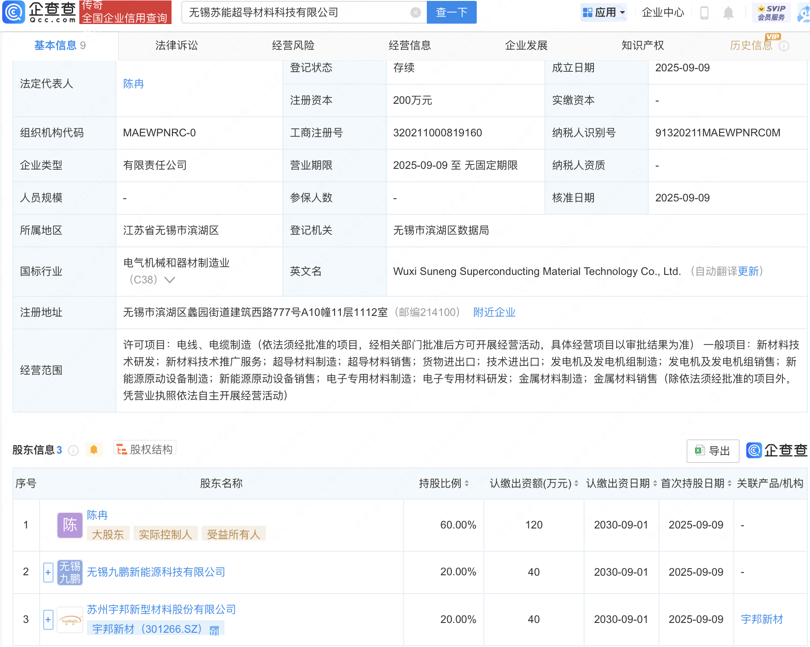The height and width of the screenshot is (647, 810).
Task: Click 陈冉 purple avatar icon
Action: pos(70,525)
